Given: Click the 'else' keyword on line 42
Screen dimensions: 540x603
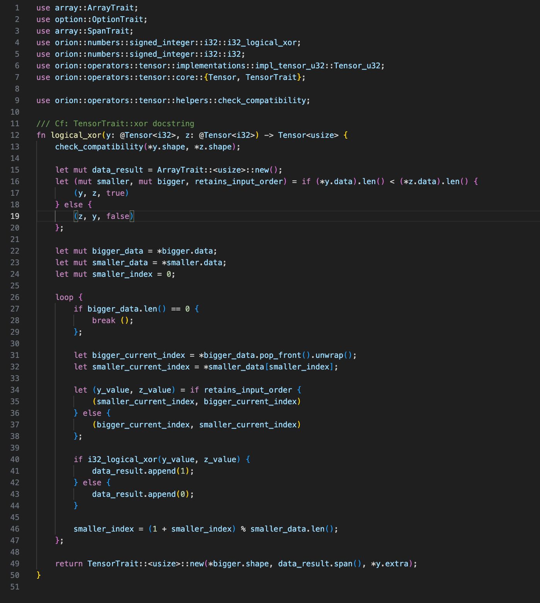Looking at the screenshot, I should coord(92,483).
